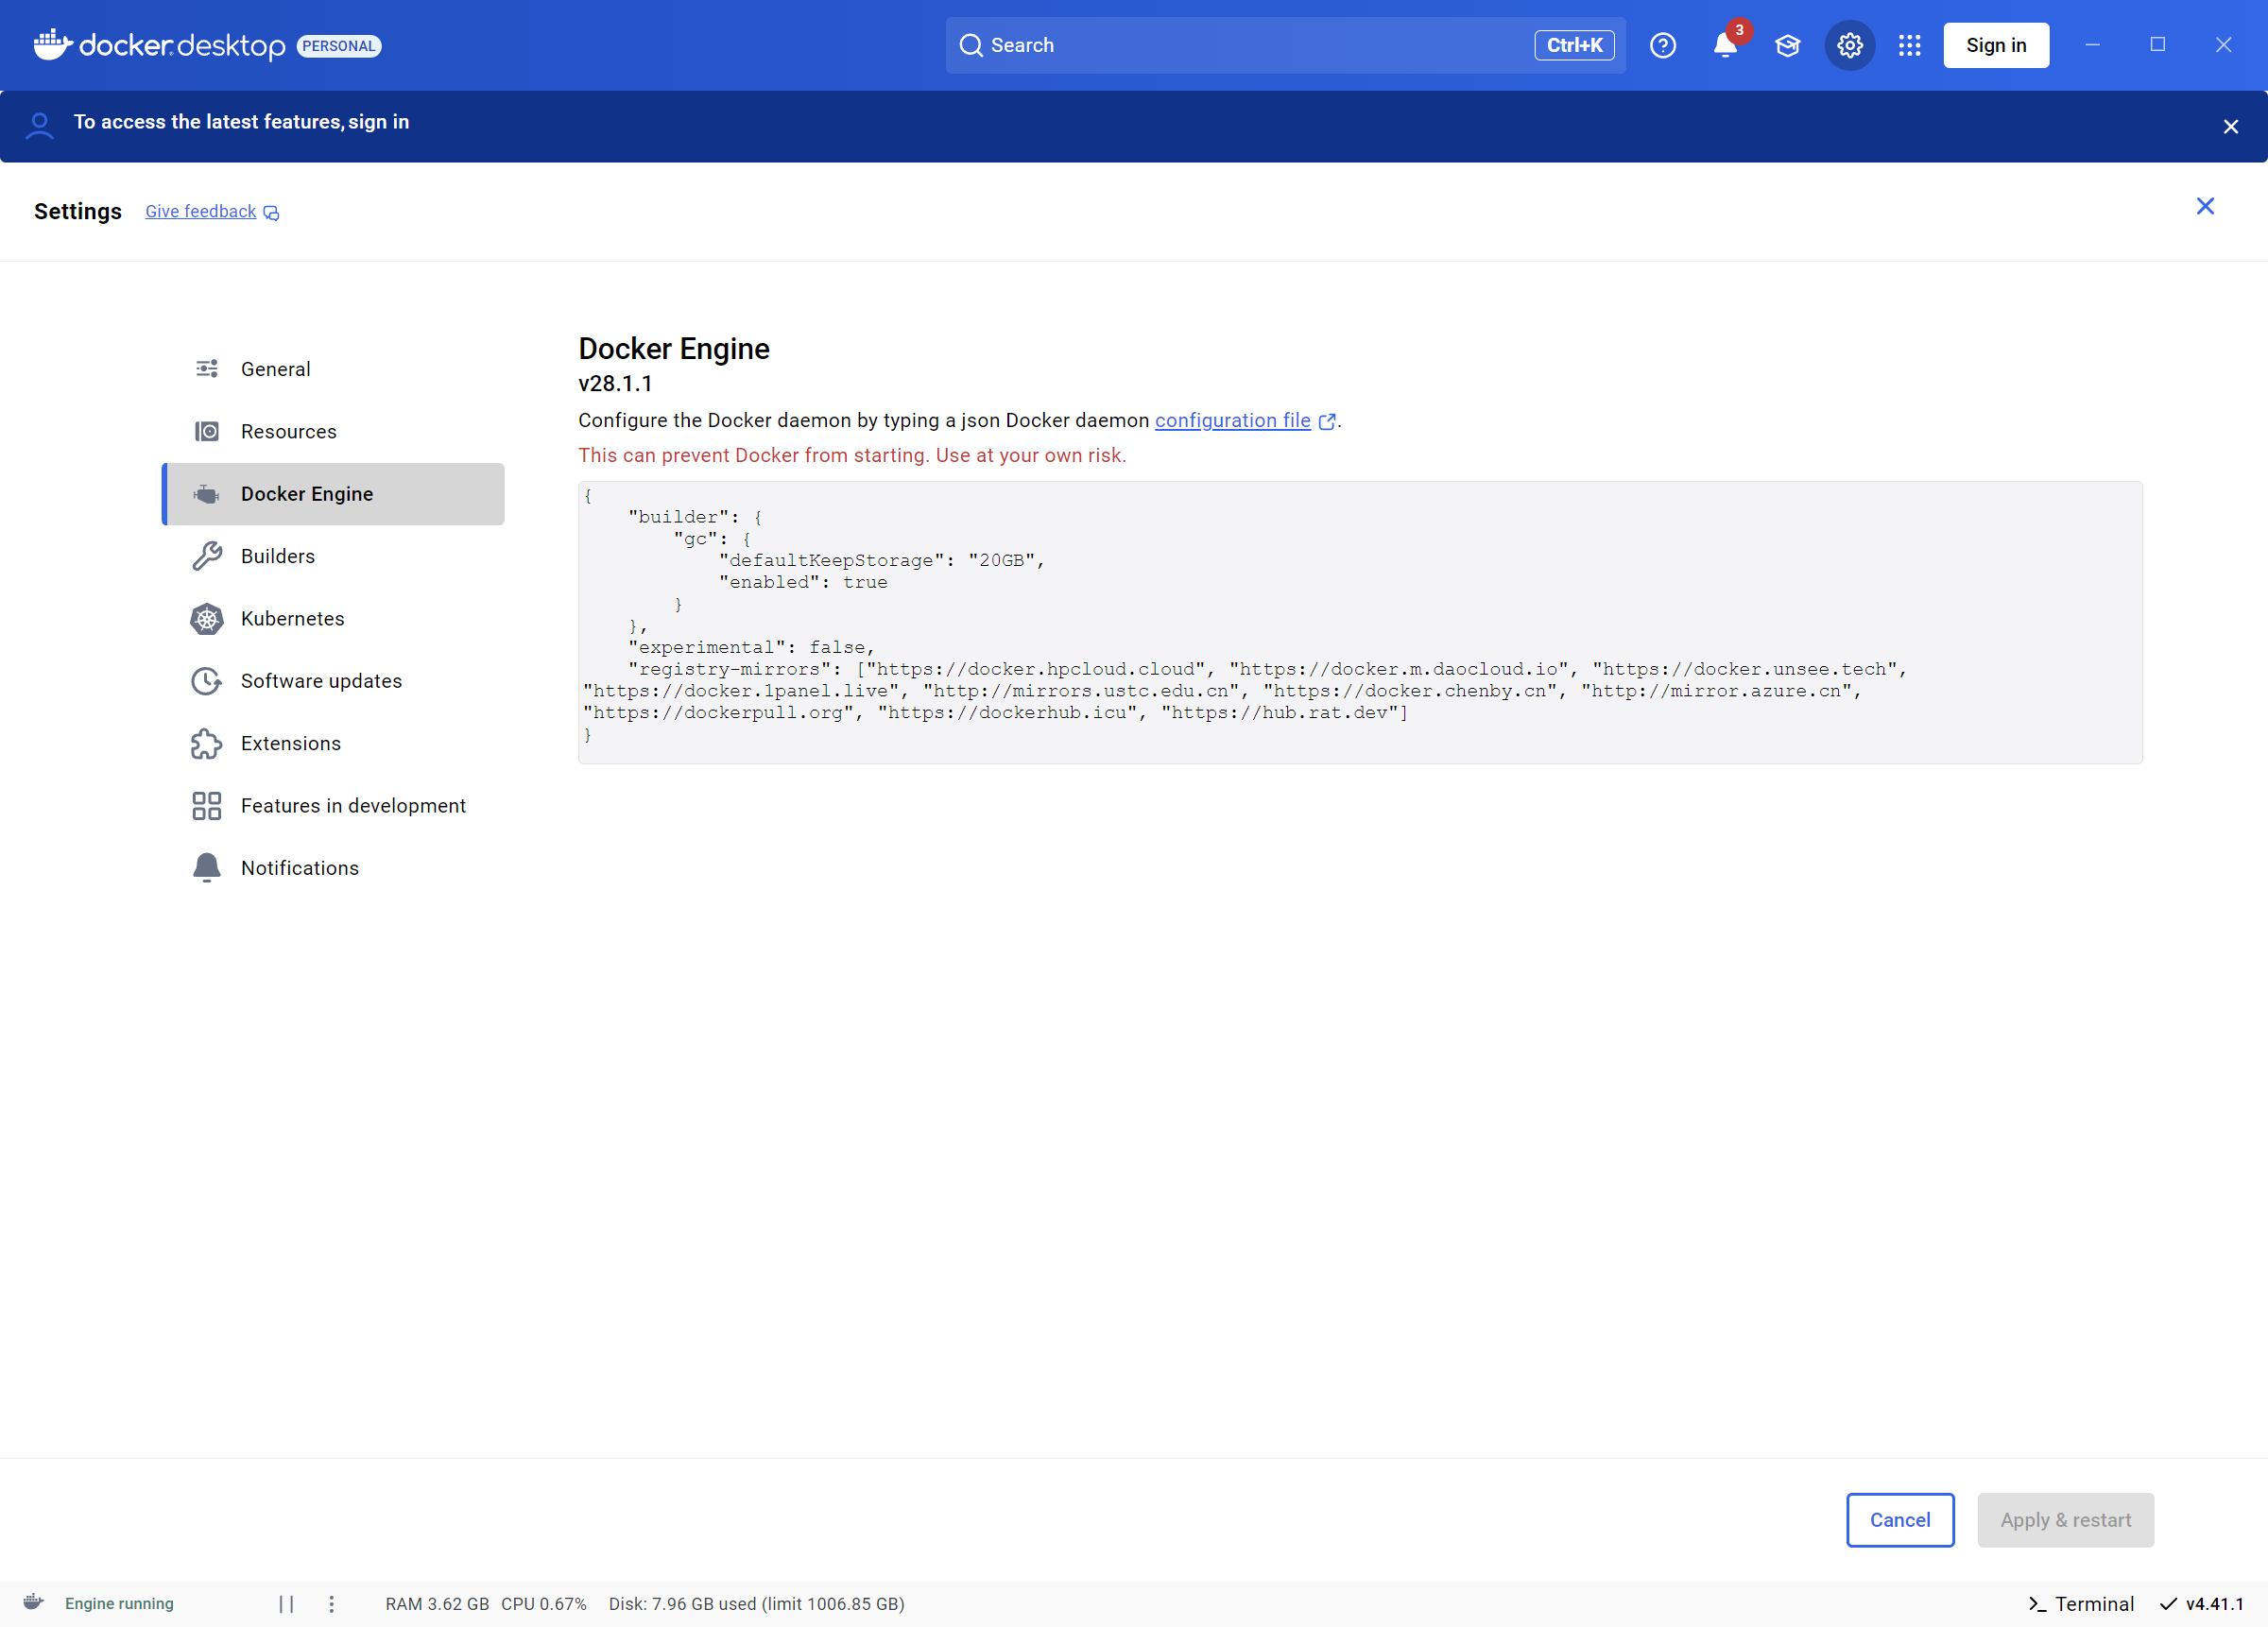
Task: Click the Docker whale icon in status bar
Action: click(x=34, y=1602)
